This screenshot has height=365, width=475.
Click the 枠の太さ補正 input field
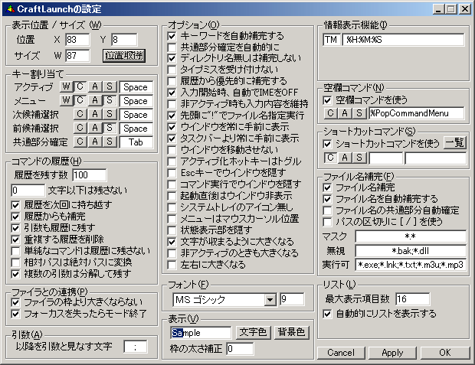click(240, 349)
